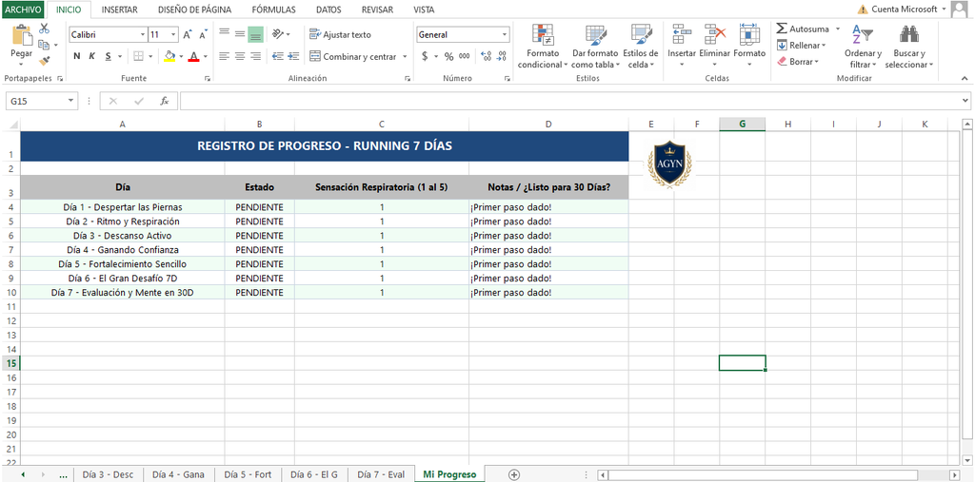
Task: Select the Copiar formato paintbrush
Action: (x=44, y=61)
